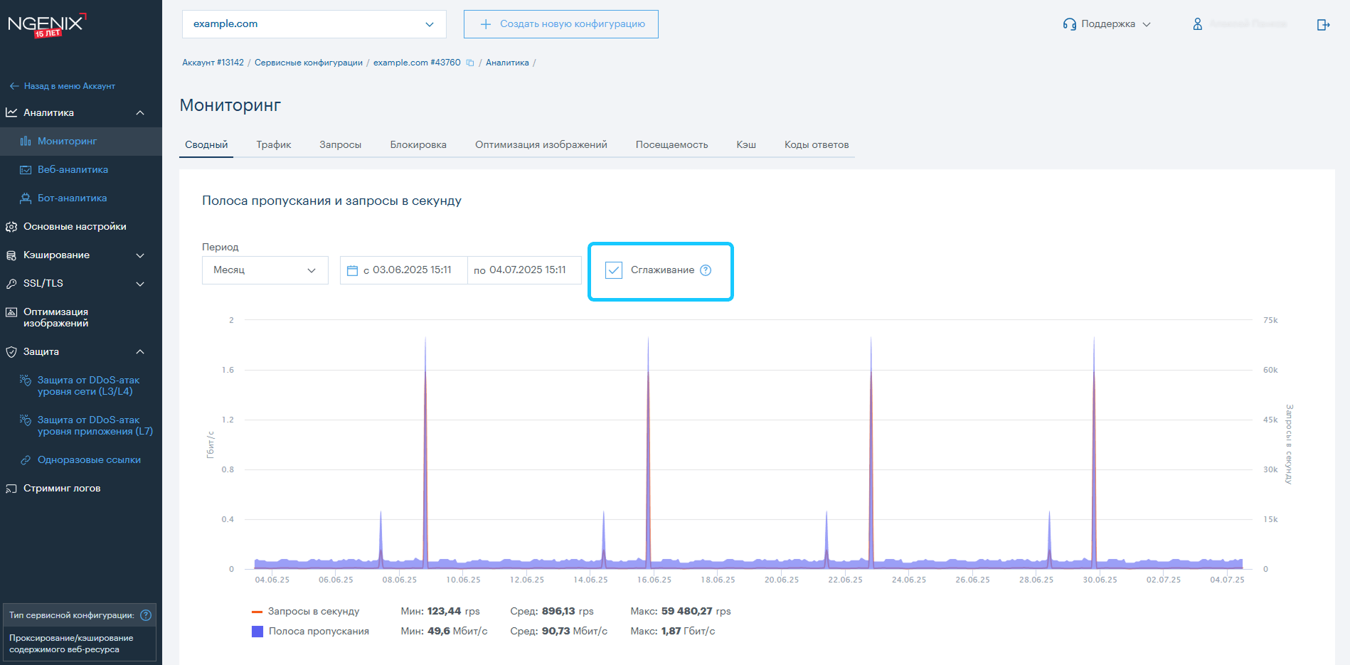Screen dimensions: 1350x665
Task: Open Веб-аналитика in sidebar
Action: pos(73,169)
